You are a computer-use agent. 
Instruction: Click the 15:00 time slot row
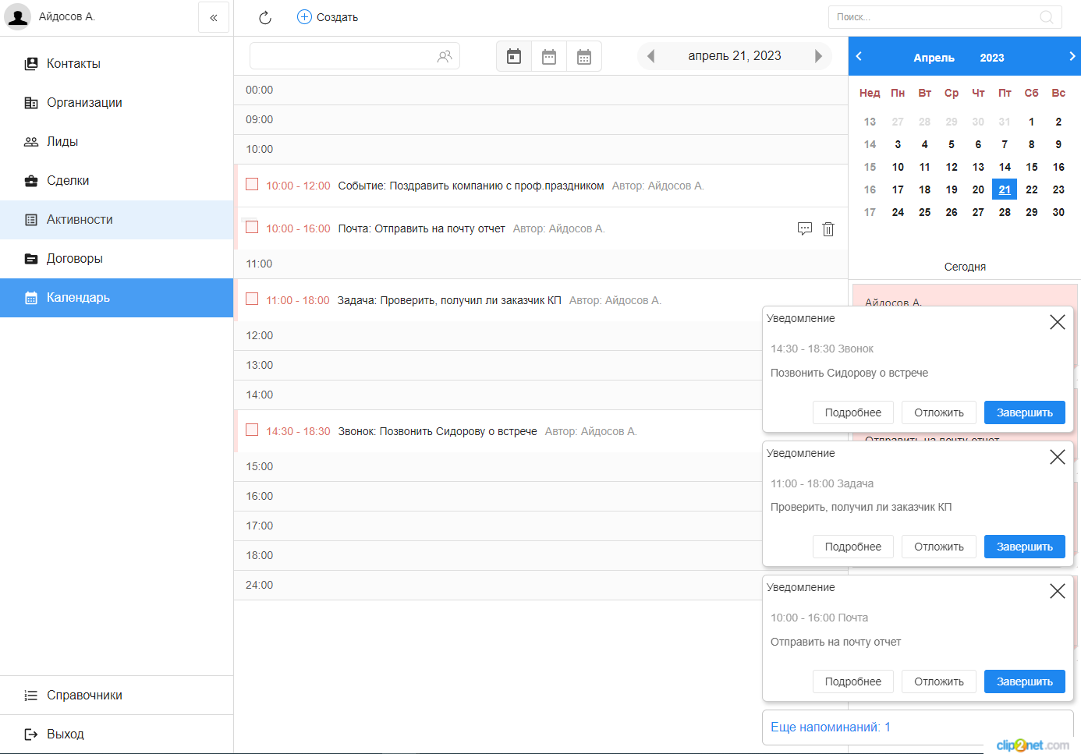[x=498, y=467]
